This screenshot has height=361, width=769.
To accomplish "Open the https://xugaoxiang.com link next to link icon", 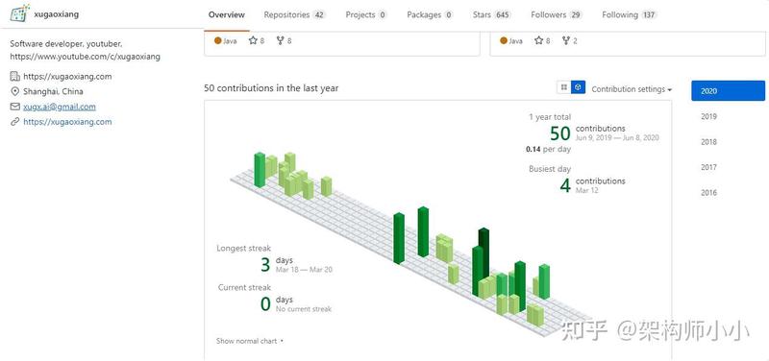I will (x=67, y=122).
